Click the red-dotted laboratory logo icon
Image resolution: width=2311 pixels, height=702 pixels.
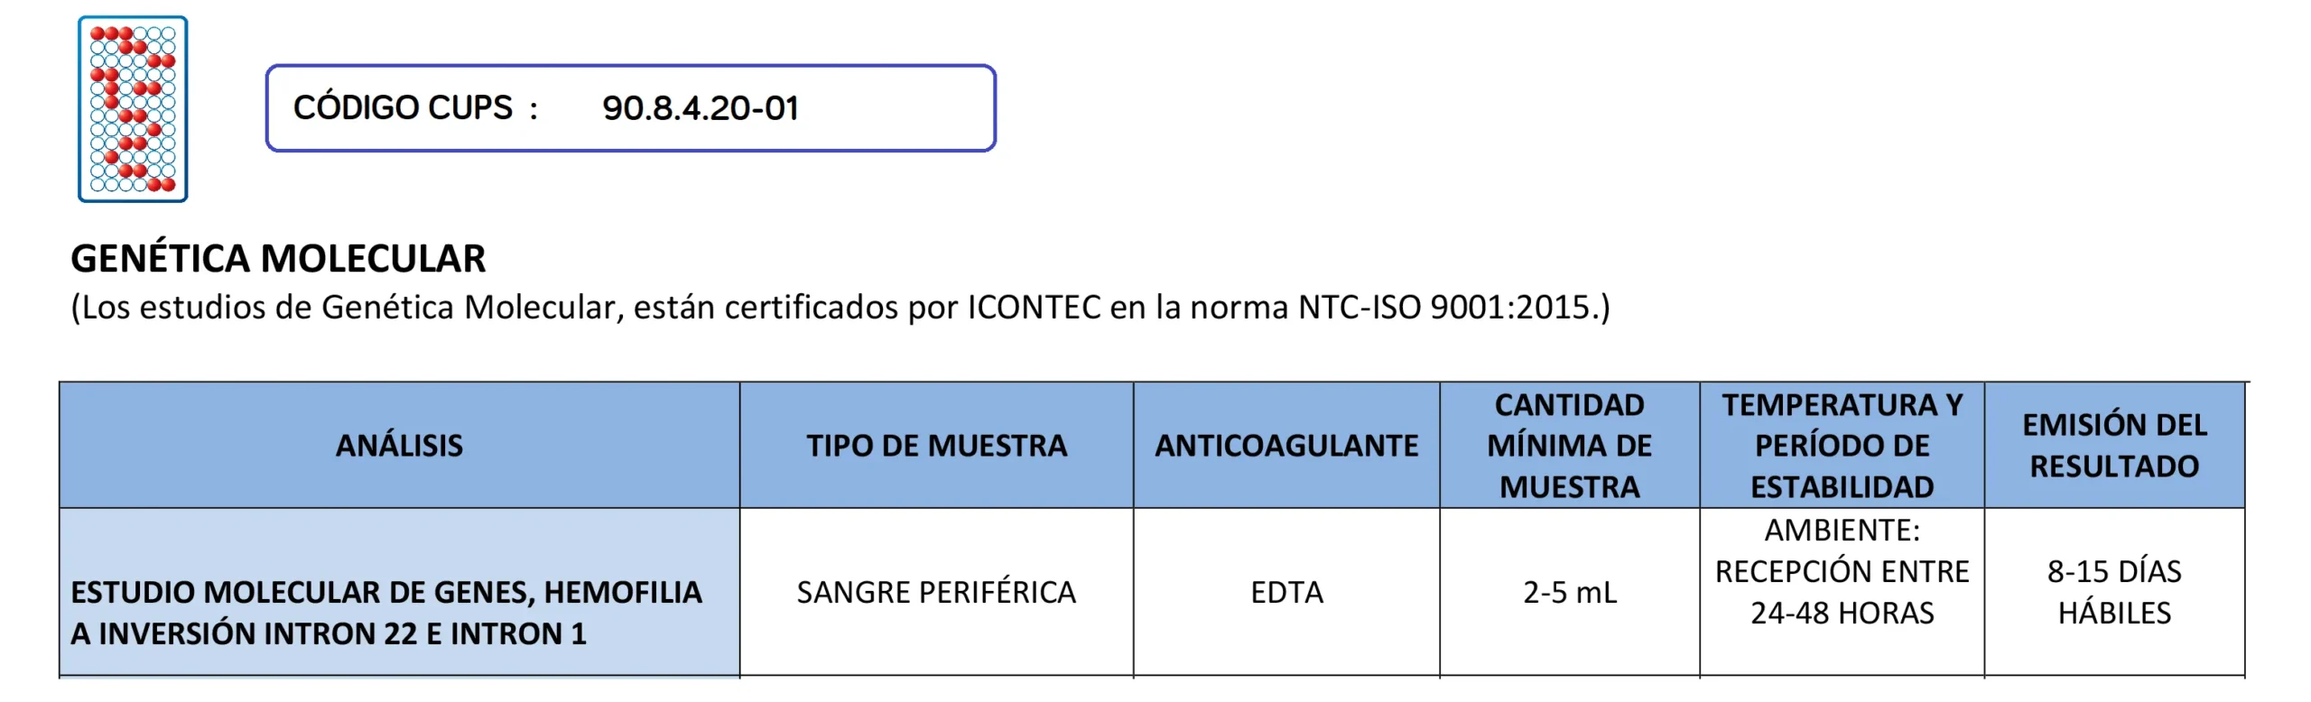(x=133, y=108)
